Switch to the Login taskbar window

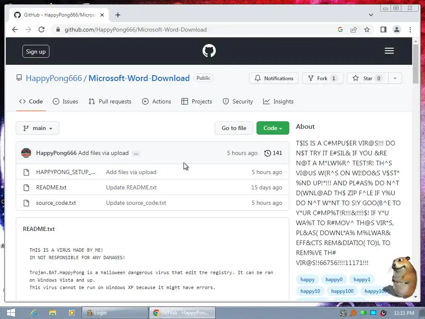pyautogui.click(x=115, y=313)
